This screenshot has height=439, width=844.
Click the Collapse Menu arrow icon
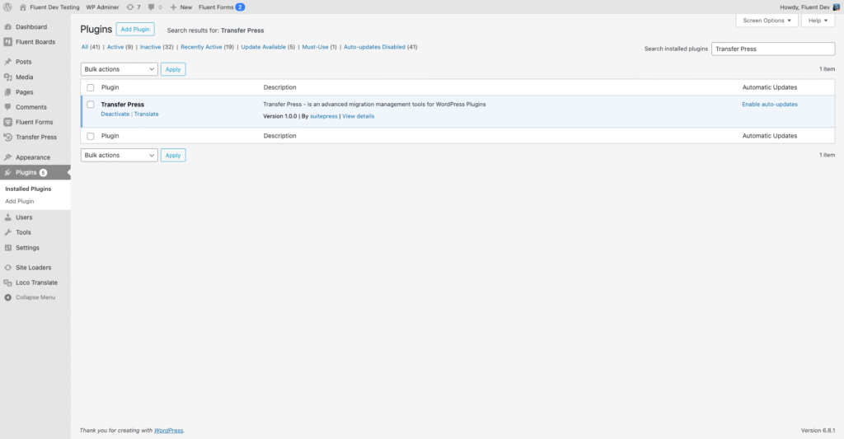coord(8,297)
